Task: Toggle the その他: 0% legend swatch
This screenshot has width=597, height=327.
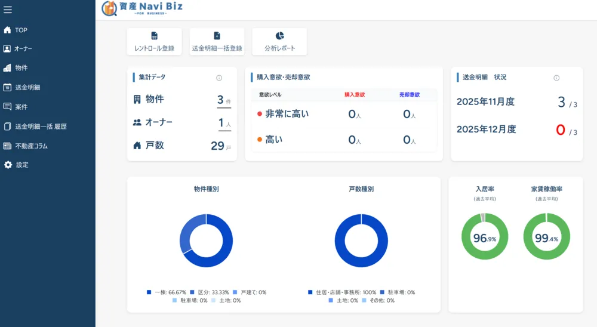Action: point(364,300)
